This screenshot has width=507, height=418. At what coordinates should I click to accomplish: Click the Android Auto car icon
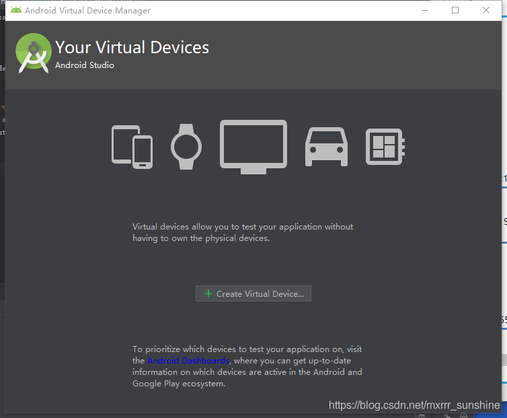[x=326, y=147]
